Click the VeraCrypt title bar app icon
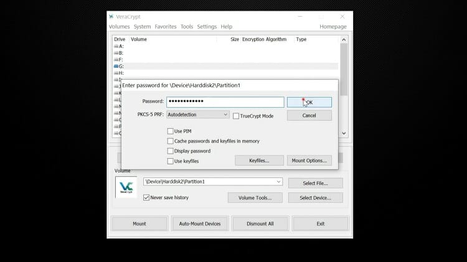The image size is (467, 262). tap(111, 16)
